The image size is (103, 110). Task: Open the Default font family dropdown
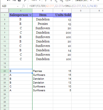coord(83,1)
